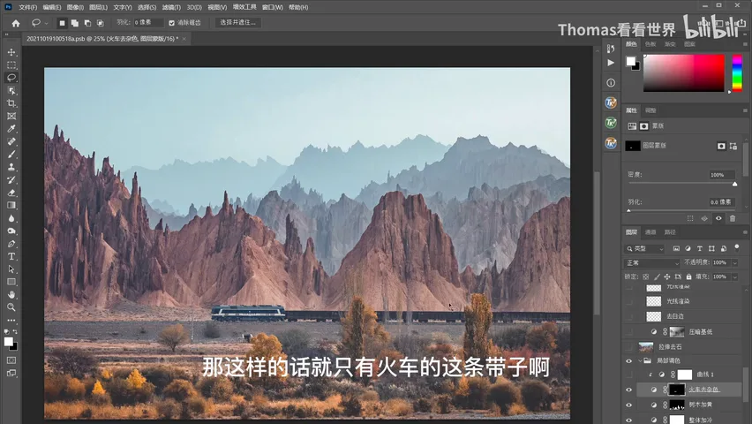
Task: Switch to the 通道 channels tab
Action: coord(650,232)
